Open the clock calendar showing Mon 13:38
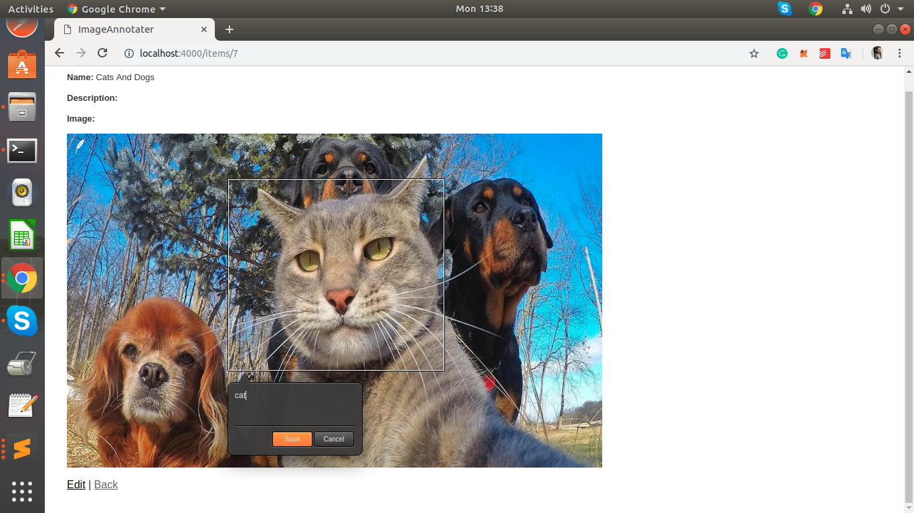This screenshot has width=914, height=513. click(479, 9)
